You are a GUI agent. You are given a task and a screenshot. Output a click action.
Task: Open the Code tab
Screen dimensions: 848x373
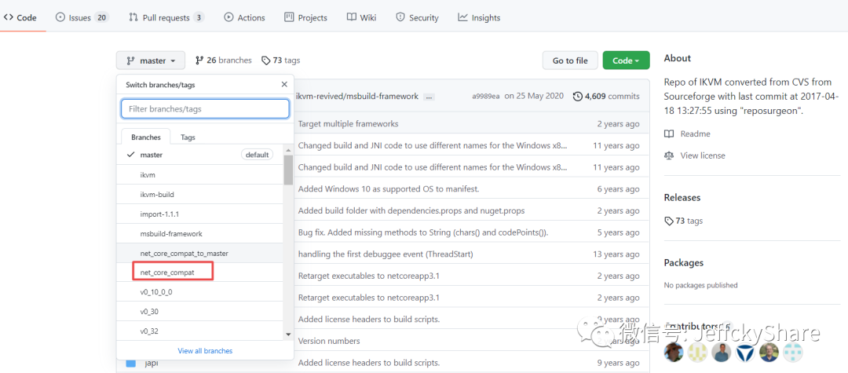[20, 18]
